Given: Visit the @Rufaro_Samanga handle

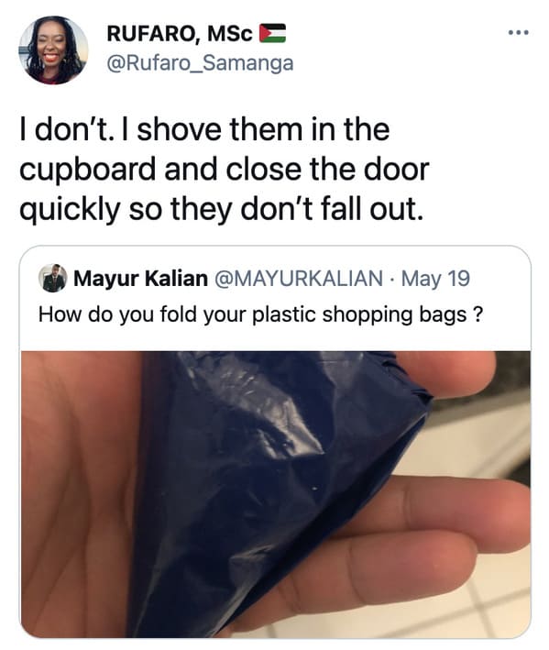Looking at the screenshot, I should pos(200,63).
